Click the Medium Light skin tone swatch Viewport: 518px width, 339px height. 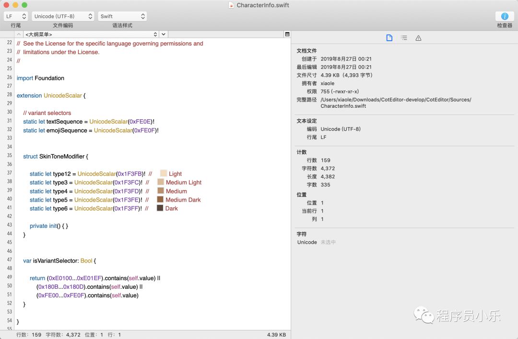[x=161, y=181]
